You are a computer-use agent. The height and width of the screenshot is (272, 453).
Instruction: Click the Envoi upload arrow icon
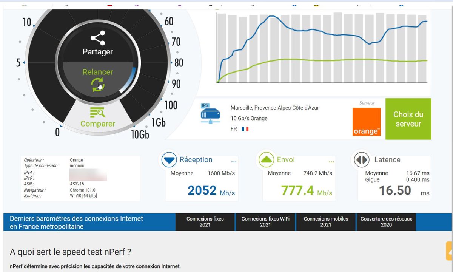267,160
